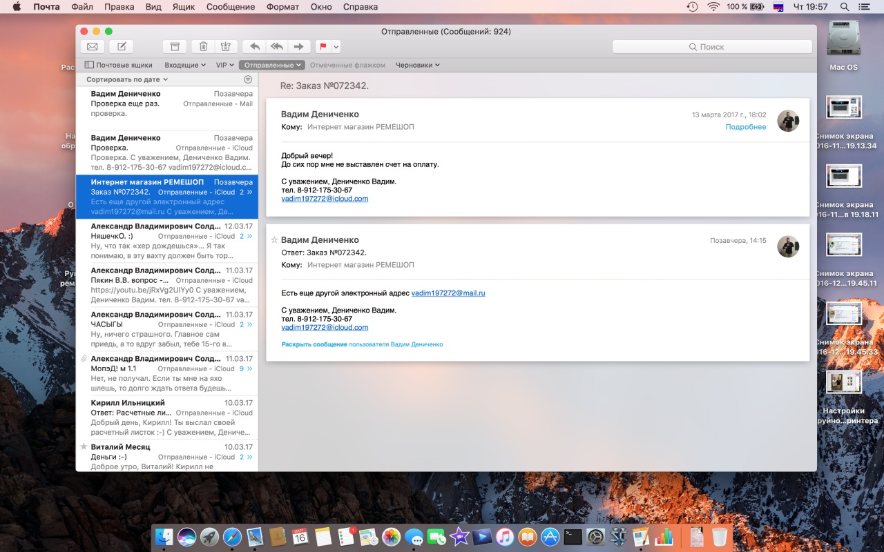Click the Get New Mail envelope icon
884x552 pixels.
(92, 47)
